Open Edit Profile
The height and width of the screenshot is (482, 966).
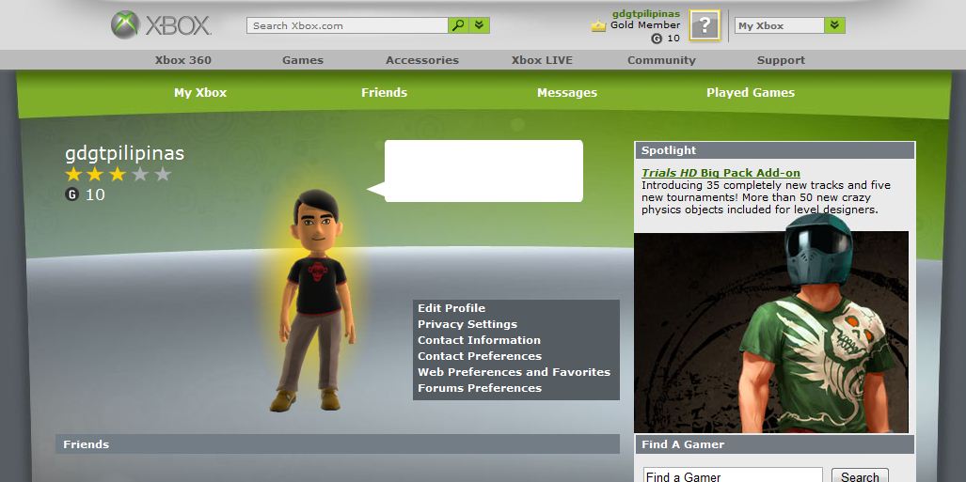[451, 308]
